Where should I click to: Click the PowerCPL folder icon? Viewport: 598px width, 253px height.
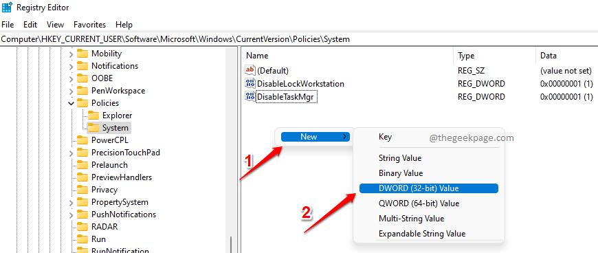click(82, 140)
